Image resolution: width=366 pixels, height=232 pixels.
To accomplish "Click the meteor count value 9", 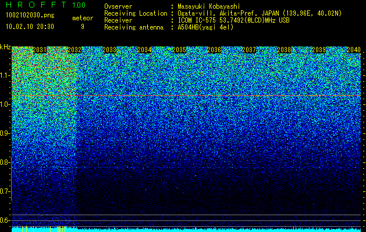I will click(83, 27).
